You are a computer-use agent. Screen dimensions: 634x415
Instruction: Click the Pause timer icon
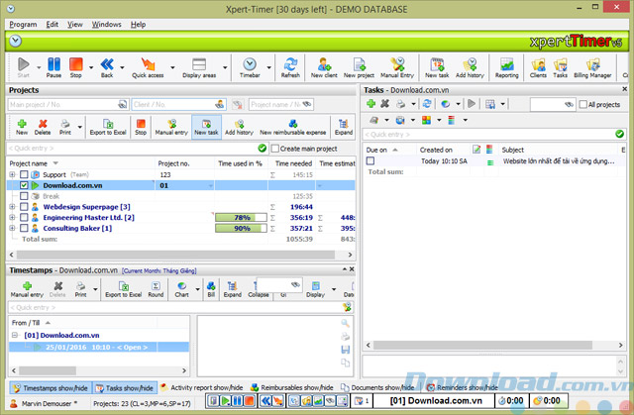click(x=52, y=66)
